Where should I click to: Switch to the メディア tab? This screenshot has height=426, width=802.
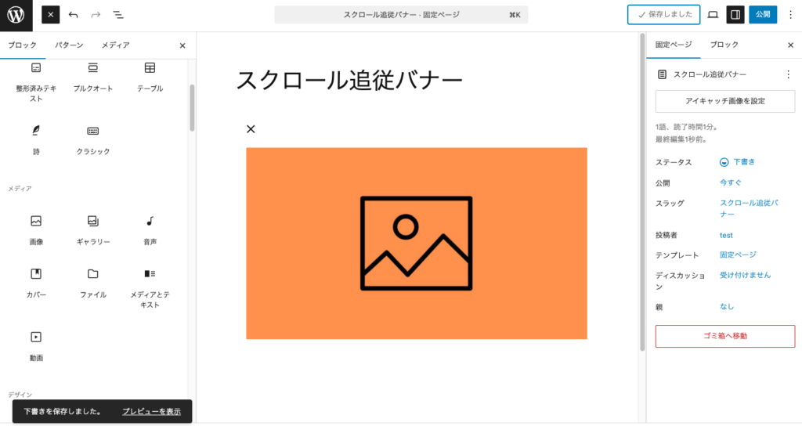pyautogui.click(x=115, y=45)
